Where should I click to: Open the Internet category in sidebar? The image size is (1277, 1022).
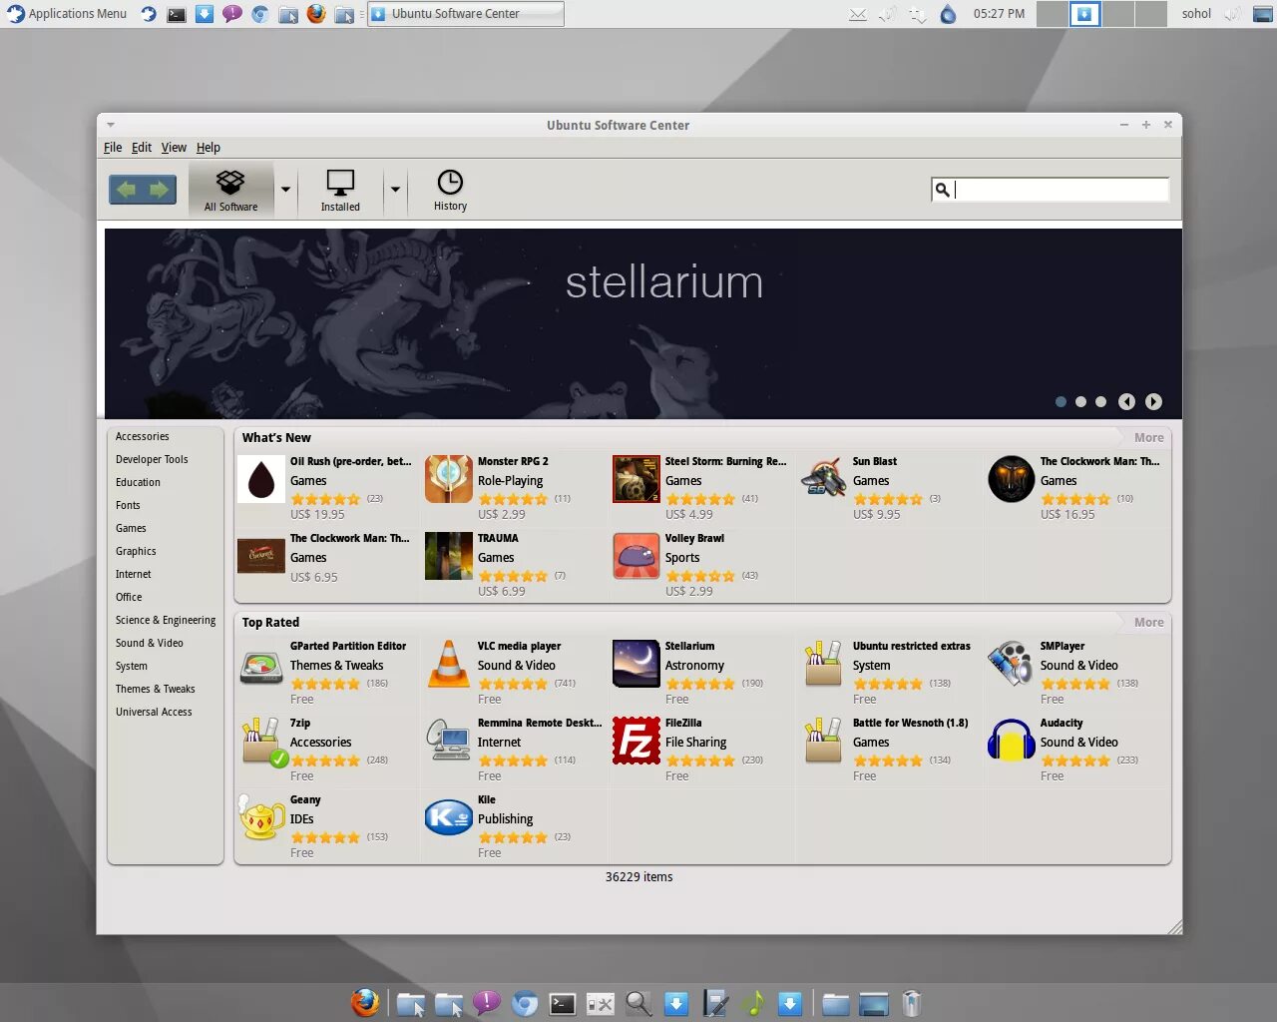133,575
